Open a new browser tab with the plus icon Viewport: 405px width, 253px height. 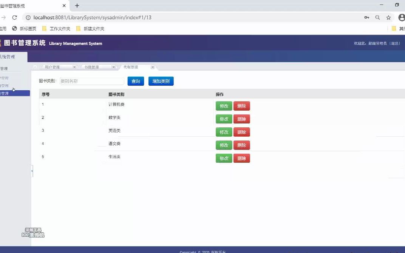(x=77, y=6)
